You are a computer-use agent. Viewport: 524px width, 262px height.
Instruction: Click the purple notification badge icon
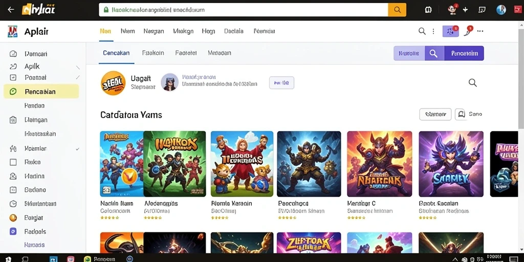pyautogui.click(x=450, y=31)
